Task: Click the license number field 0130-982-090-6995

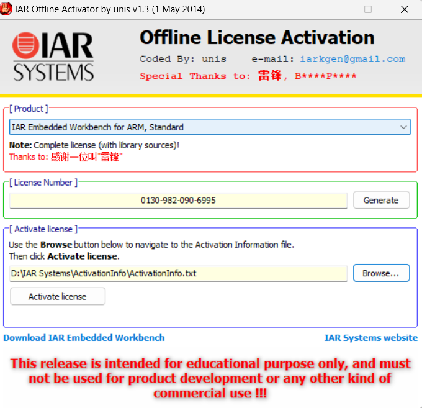Action: pyautogui.click(x=178, y=201)
